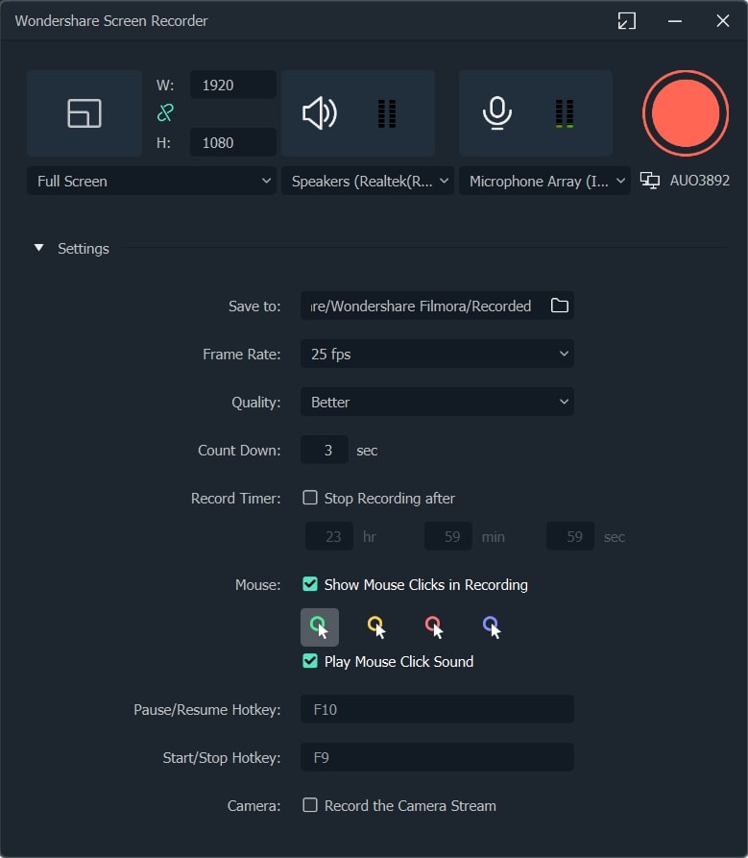Click the capture area layout icon
Screen dimensions: 748x858
coord(84,113)
